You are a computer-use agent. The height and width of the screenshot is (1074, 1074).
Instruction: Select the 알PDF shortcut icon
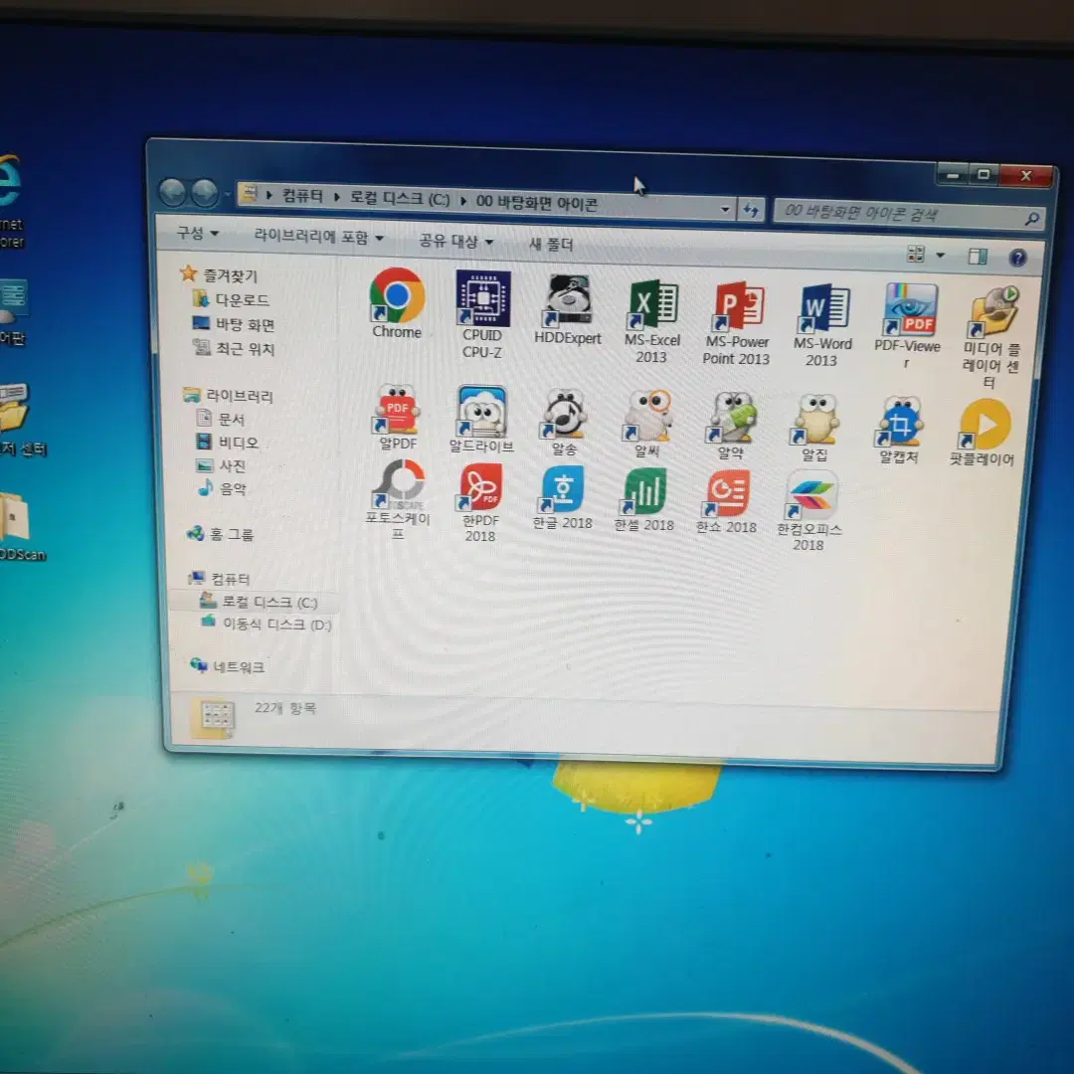coord(397,417)
